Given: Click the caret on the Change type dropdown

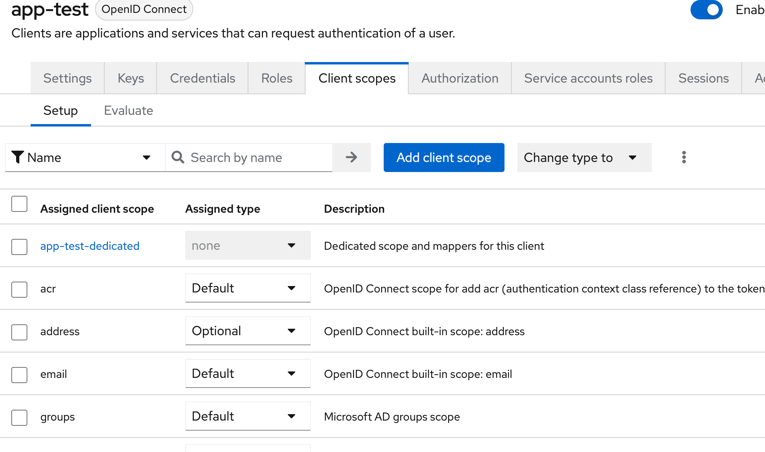Looking at the screenshot, I should [633, 158].
